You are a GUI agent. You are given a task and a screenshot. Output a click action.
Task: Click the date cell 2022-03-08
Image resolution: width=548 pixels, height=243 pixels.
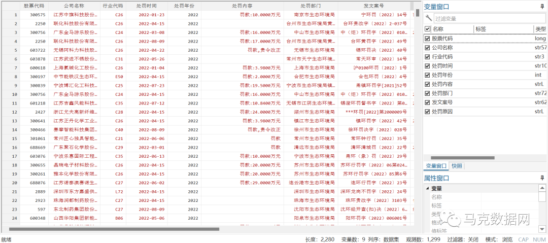point(147,32)
